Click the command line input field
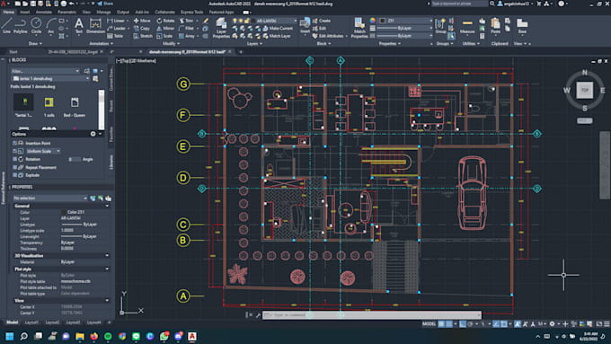Viewport: 611px width, 344px height. (x=372, y=314)
